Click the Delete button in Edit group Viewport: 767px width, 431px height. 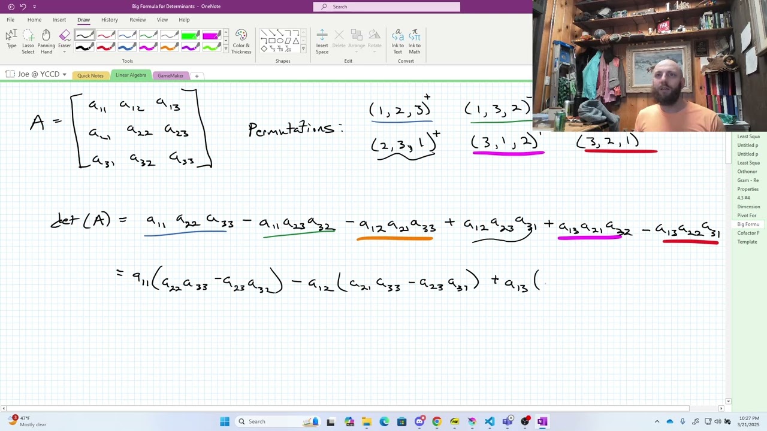click(339, 40)
